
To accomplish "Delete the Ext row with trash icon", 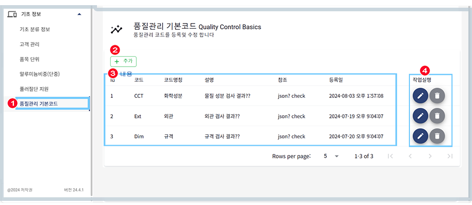I will tap(437, 116).
